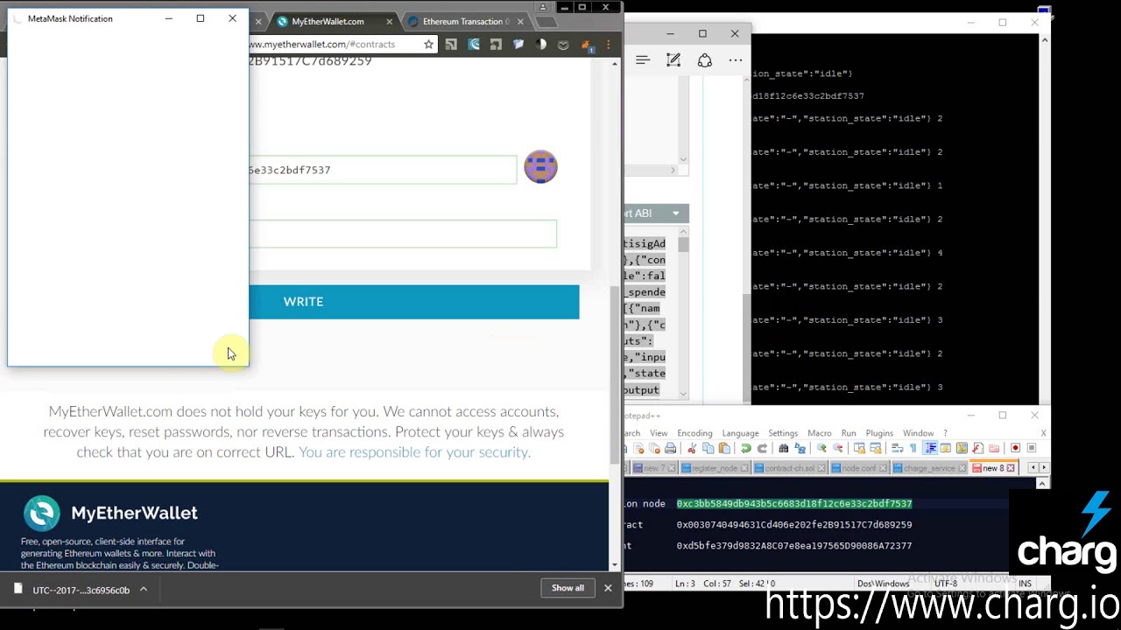
Task: Open Notepad++ tab contract-ch.sol
Action: tap(790, 468)
